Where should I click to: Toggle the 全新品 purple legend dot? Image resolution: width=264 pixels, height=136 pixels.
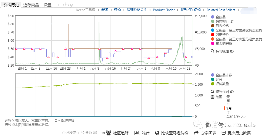coord(213,17)
